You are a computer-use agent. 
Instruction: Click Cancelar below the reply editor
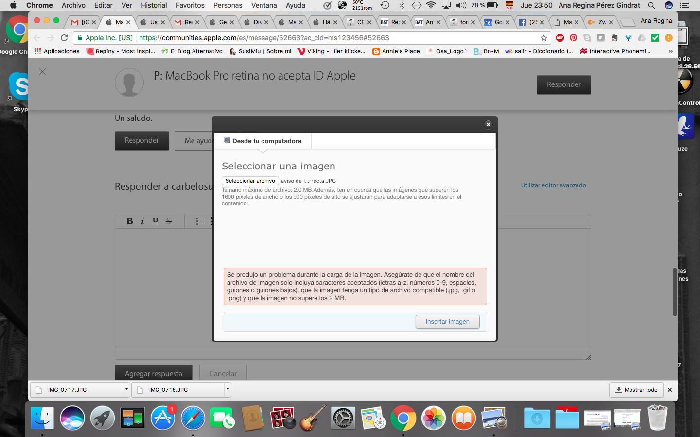click(223, 373)
